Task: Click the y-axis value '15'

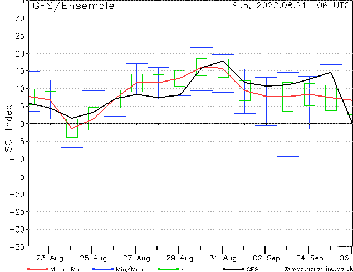Action: pos(20,71)
